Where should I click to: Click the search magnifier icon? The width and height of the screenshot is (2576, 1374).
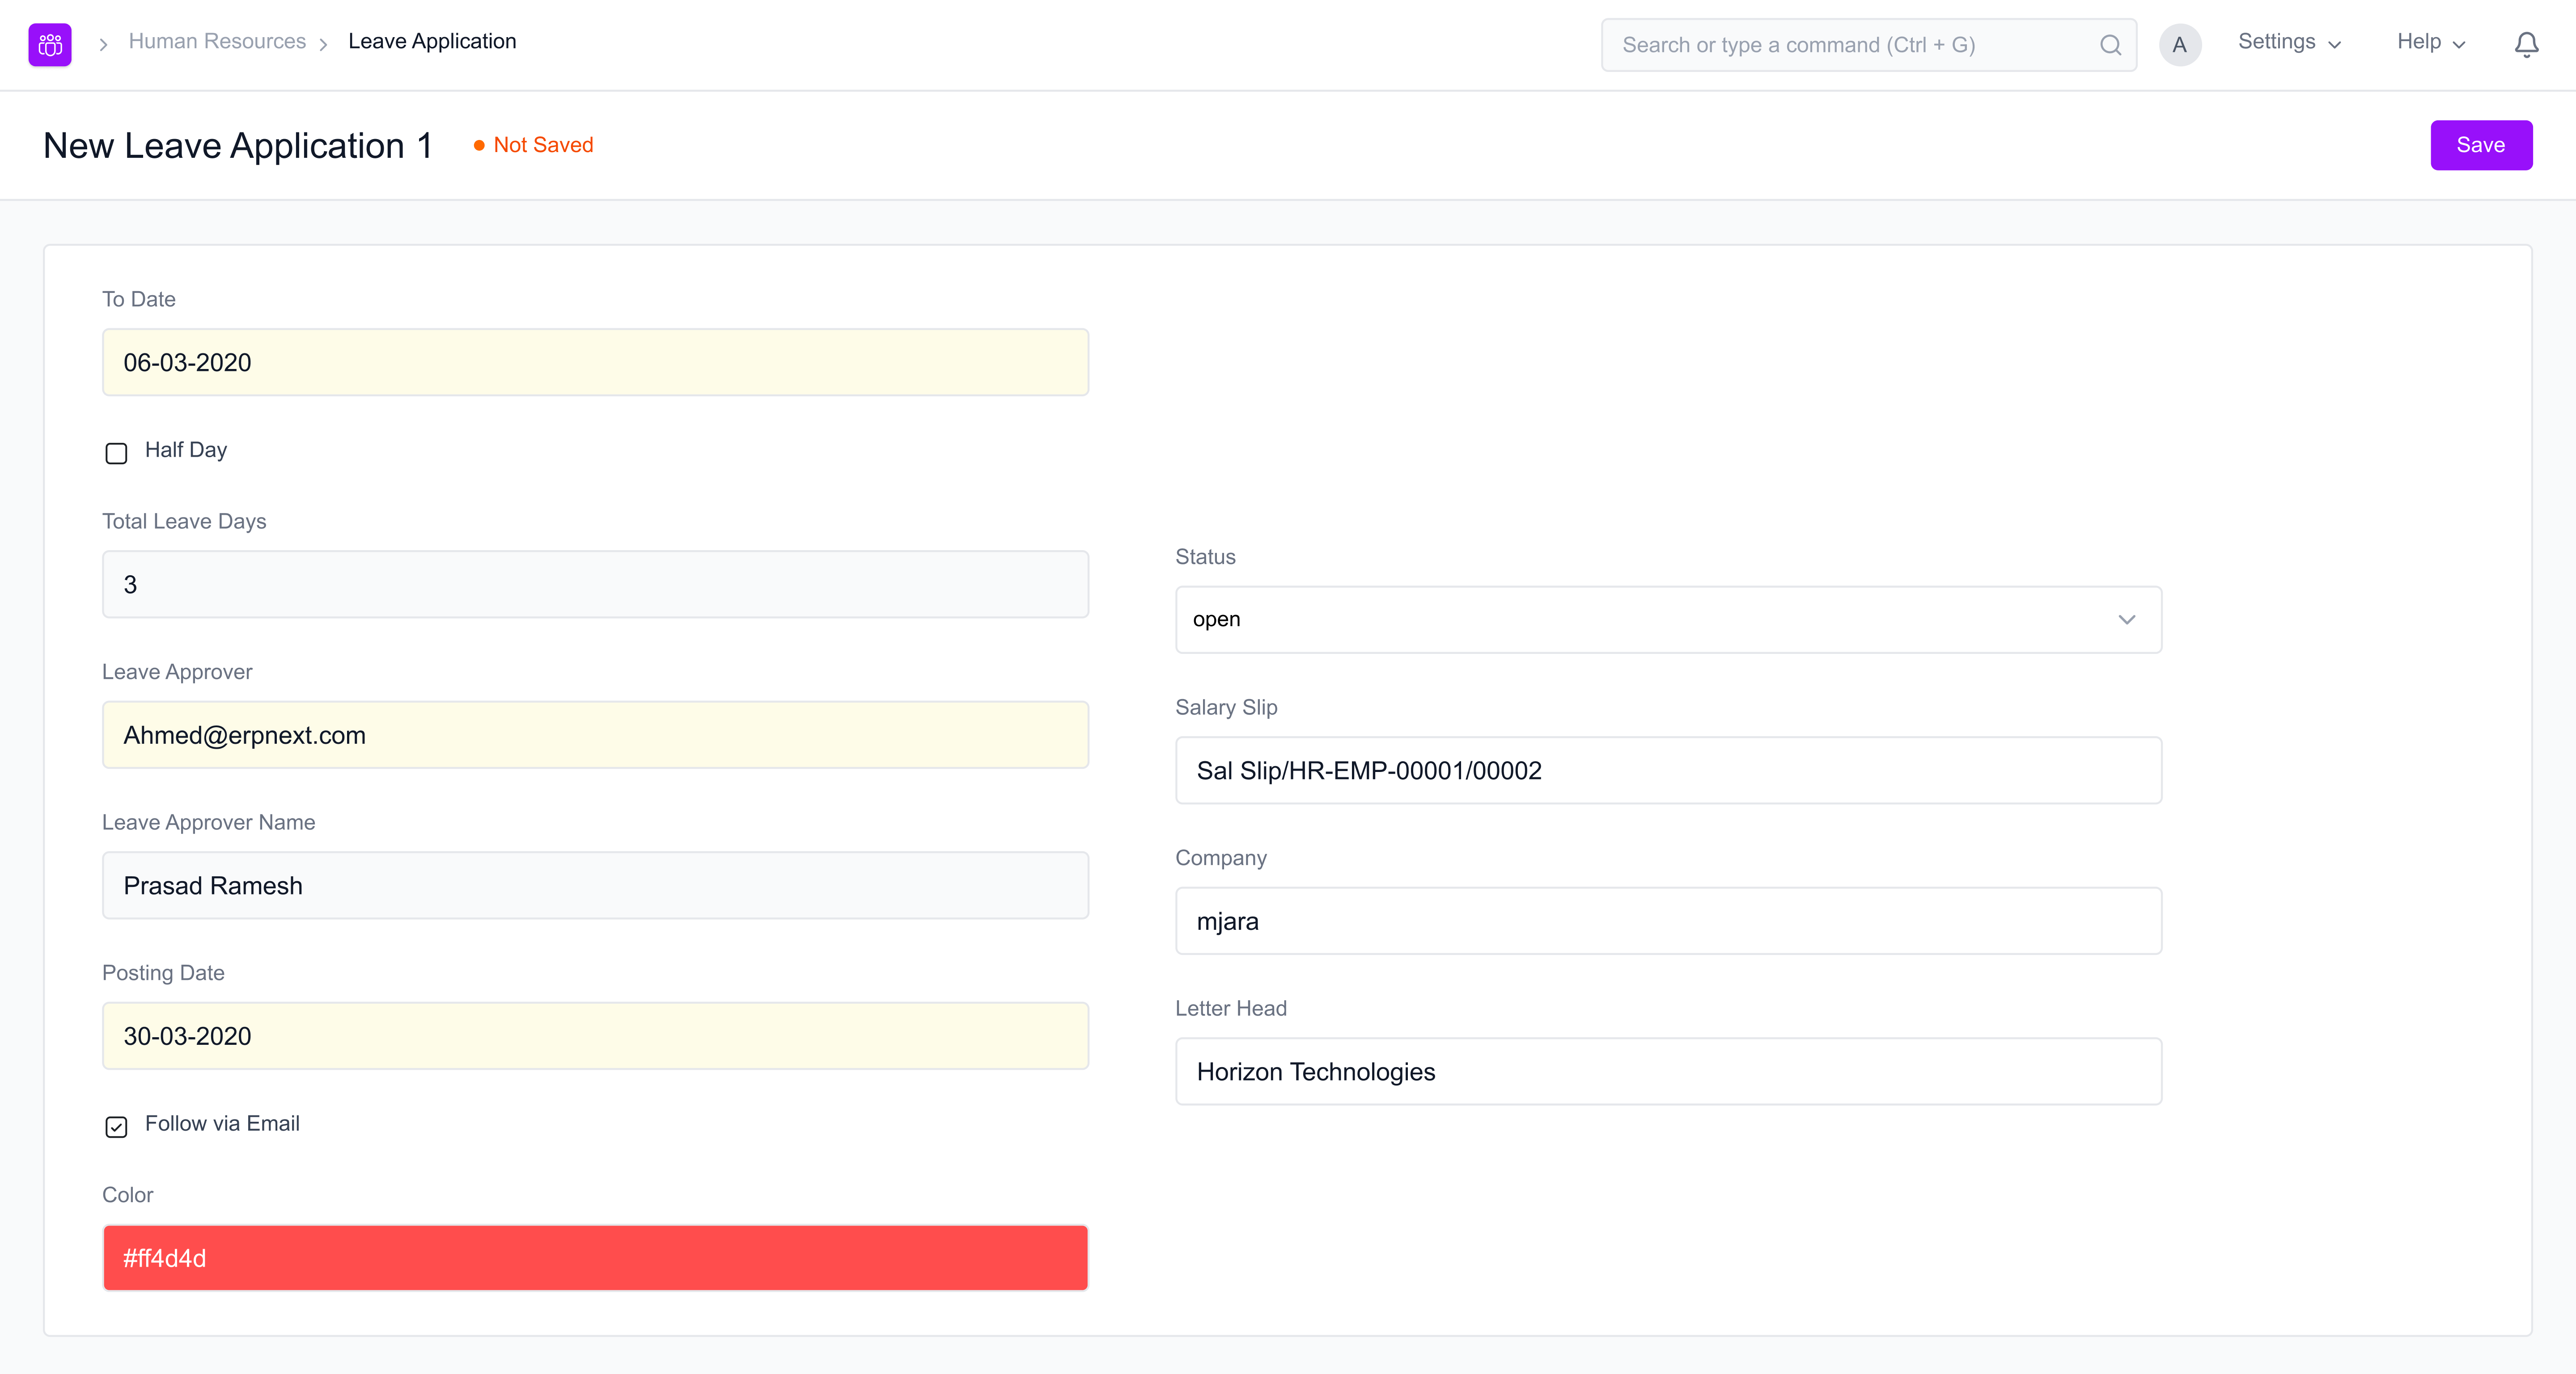(2110, 45)
